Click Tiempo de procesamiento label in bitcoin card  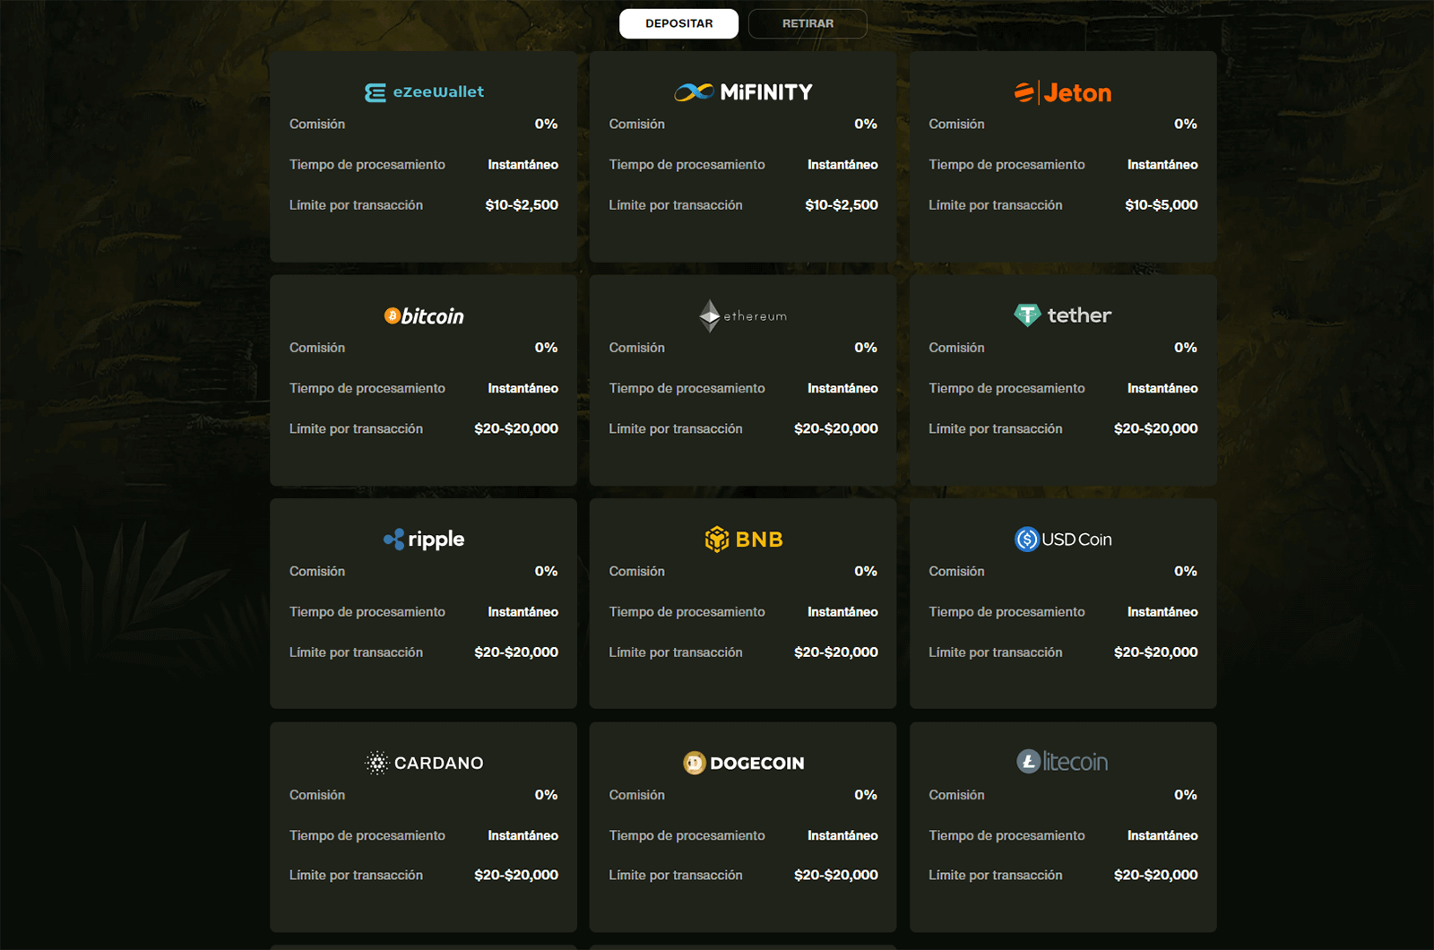coord(367,388)
